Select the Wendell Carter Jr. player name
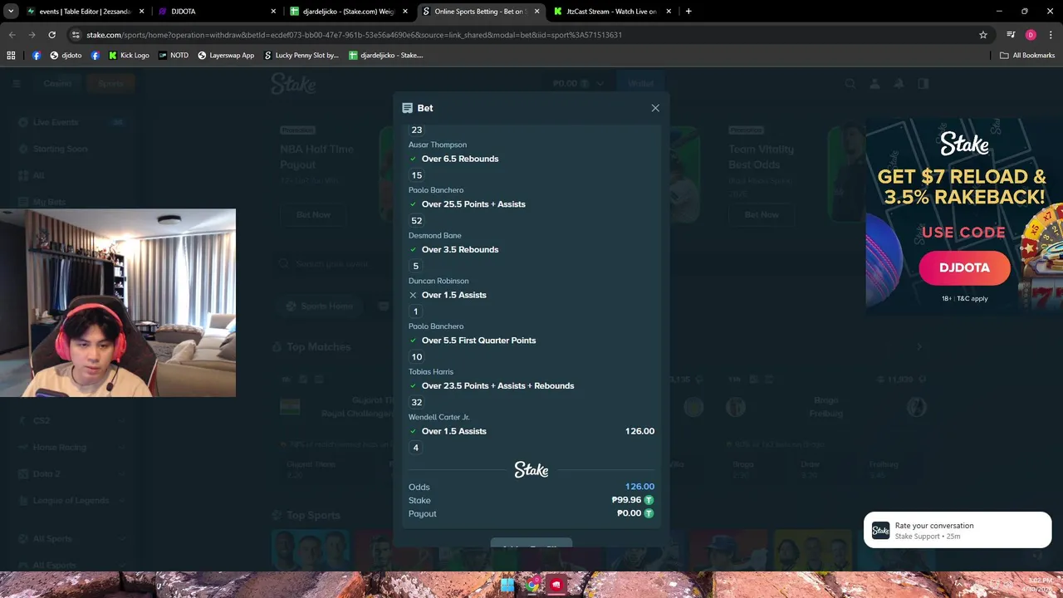Screen dimensions: 1063x598 point(439,417)
